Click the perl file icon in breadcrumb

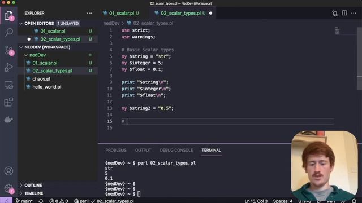(x=129, y=23)
